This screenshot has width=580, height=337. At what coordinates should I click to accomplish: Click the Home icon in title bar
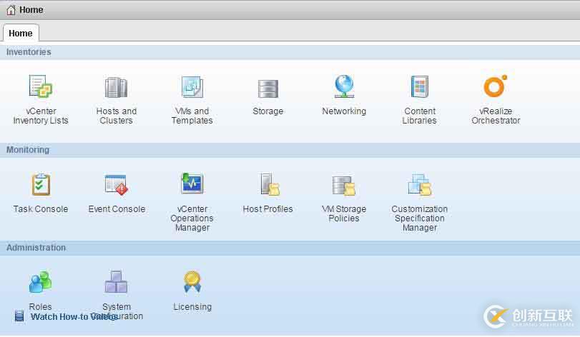coord(11,10)
